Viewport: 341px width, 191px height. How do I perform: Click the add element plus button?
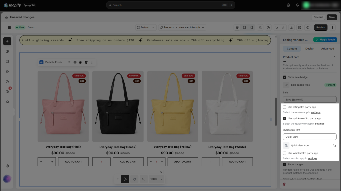7,41
